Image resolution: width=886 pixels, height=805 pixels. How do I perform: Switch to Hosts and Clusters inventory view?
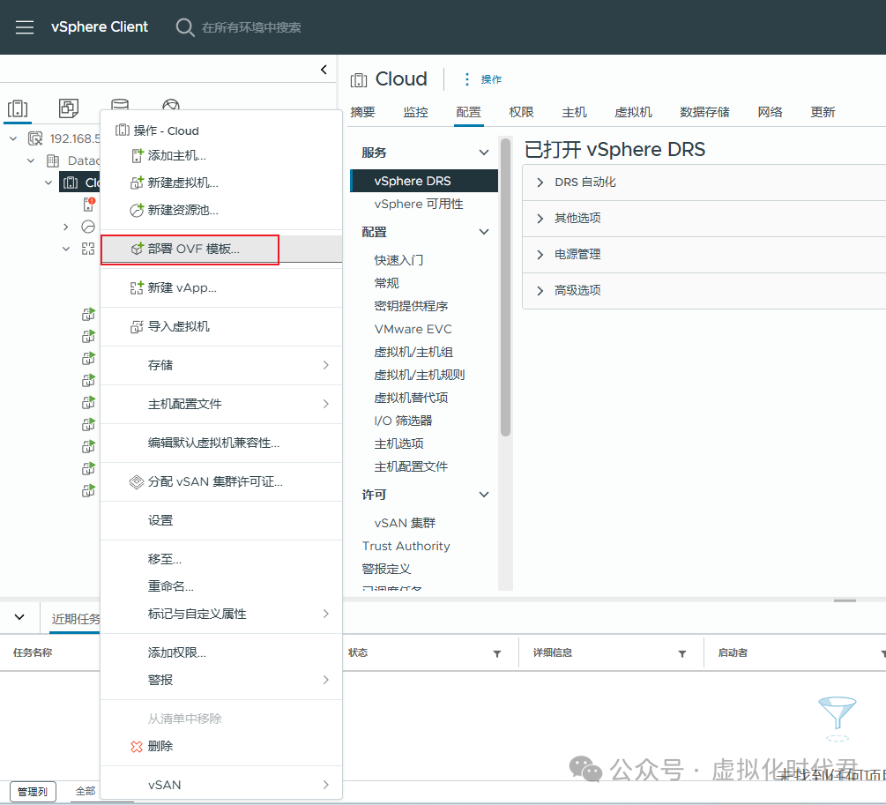[18, 108]
